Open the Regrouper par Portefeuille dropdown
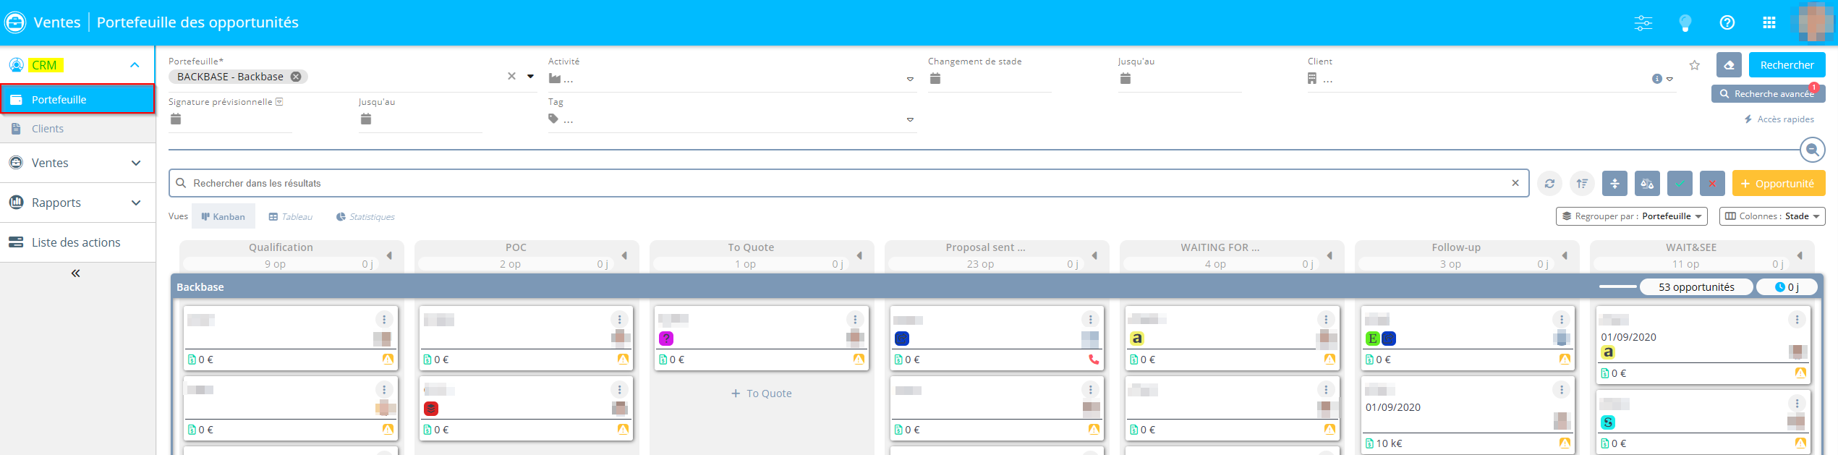The image size is (1838, 455). coord(1631,216)
